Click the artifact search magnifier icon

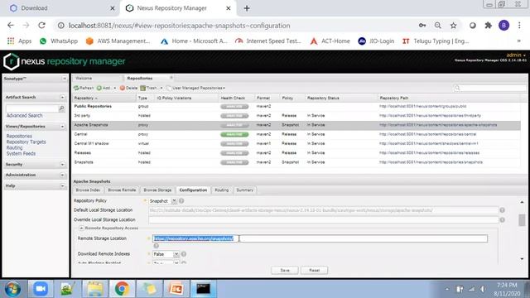click(61, 108)
